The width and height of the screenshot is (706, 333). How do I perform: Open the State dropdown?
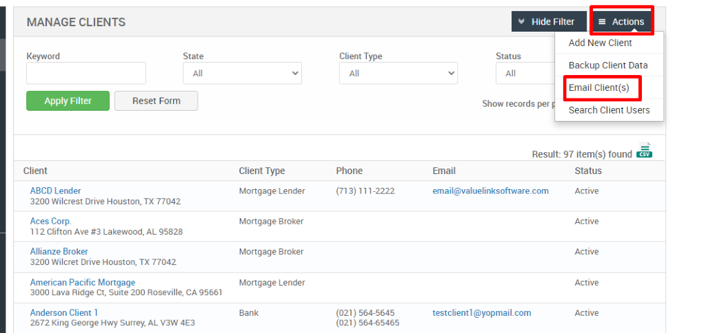[x=242, y=73]
